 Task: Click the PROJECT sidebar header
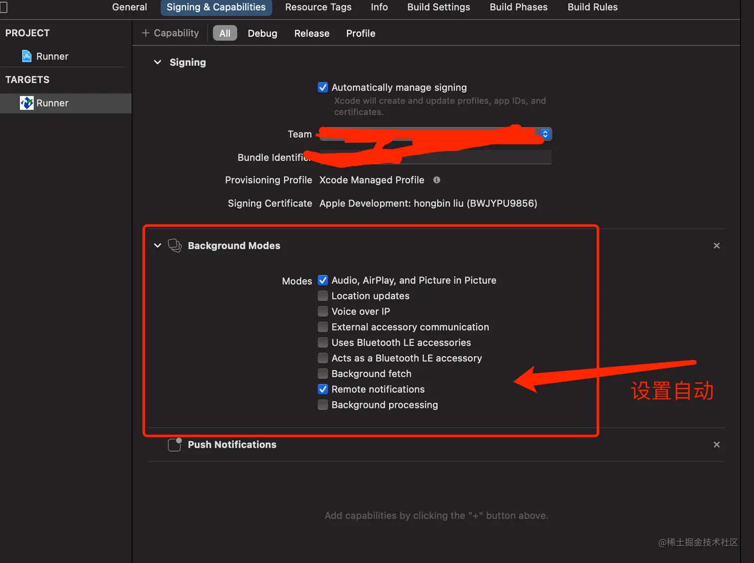(x=27, y=33)
